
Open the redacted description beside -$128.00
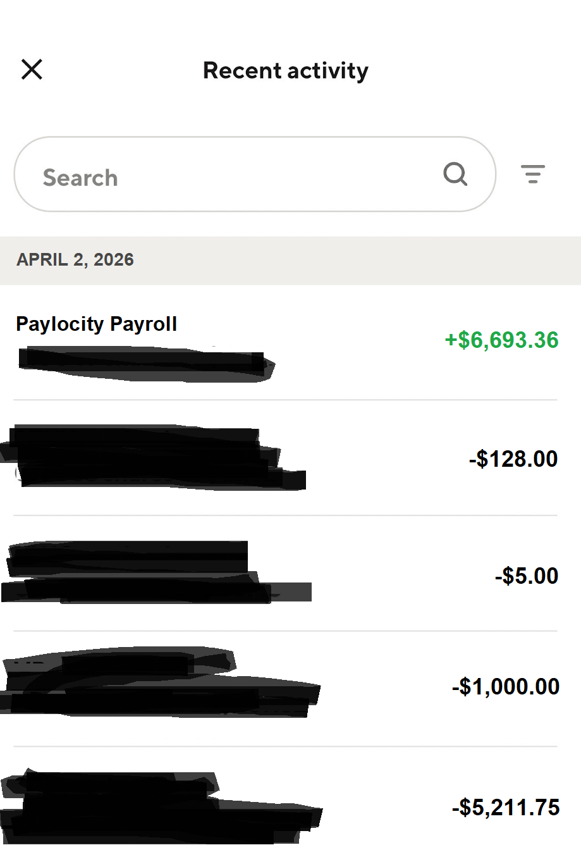(145, 457)
